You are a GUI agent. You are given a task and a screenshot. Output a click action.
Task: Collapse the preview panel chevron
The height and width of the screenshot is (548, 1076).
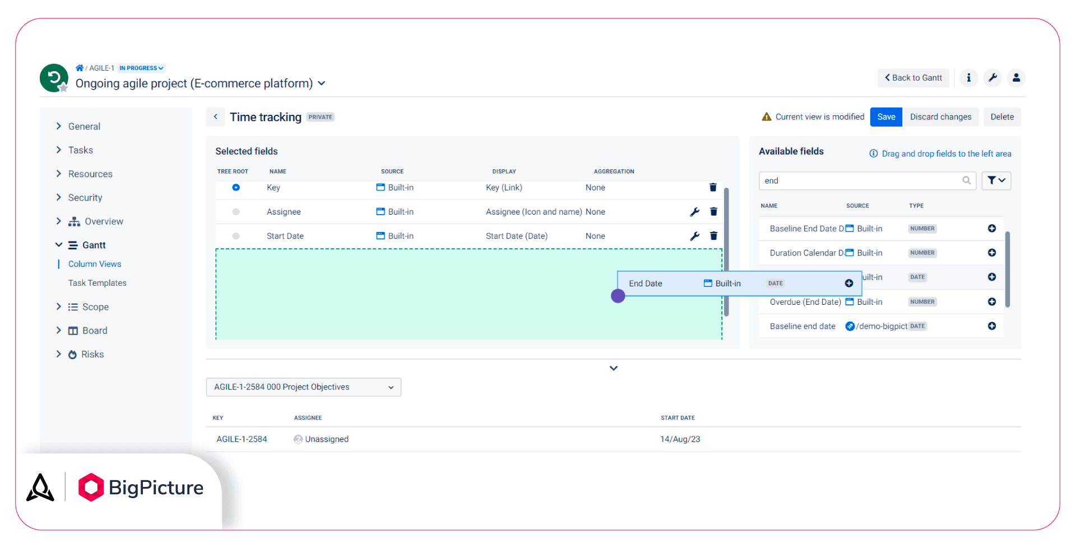(614, 368)
